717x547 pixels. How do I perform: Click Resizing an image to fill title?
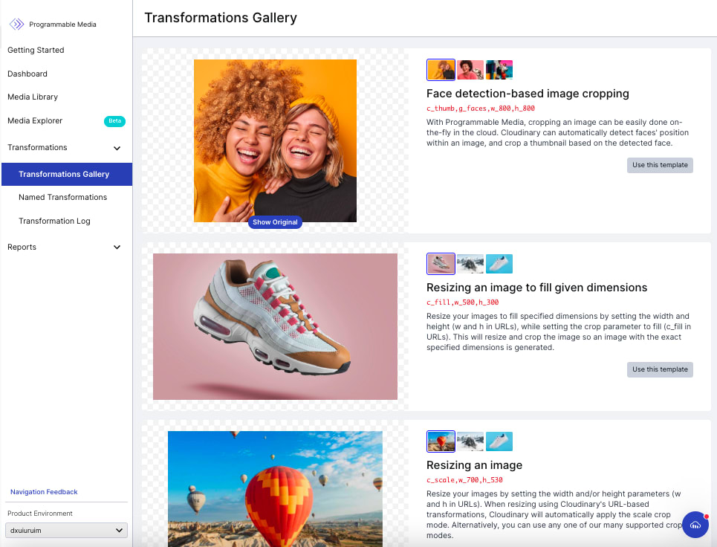click(x=537, y=288)
